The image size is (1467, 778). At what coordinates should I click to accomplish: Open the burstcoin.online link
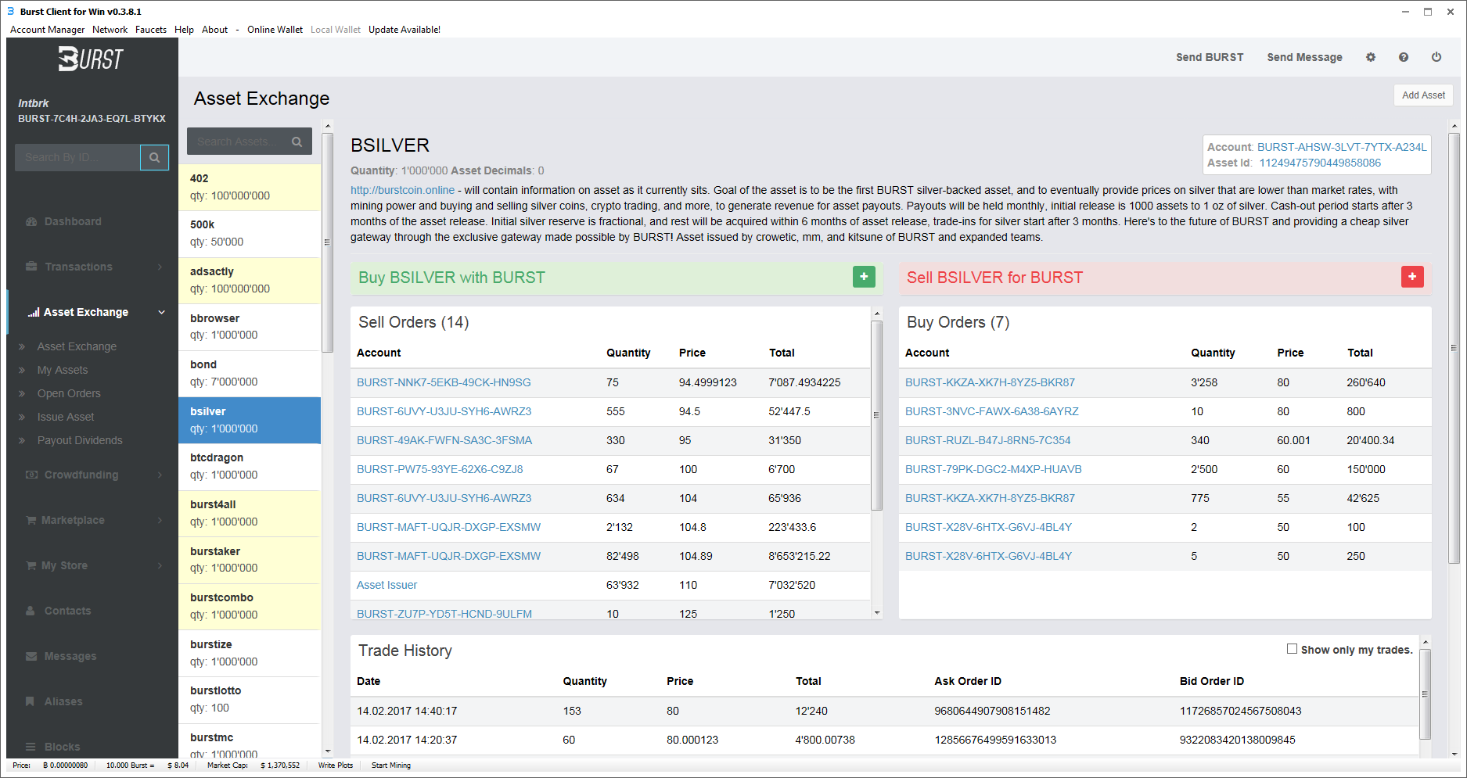[x=402, y=190]
